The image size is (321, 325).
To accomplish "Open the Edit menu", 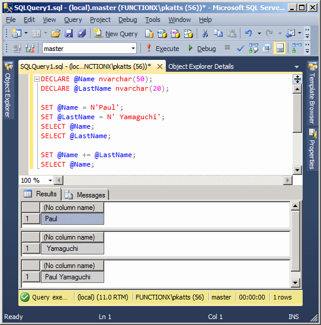I will point(29,20).
